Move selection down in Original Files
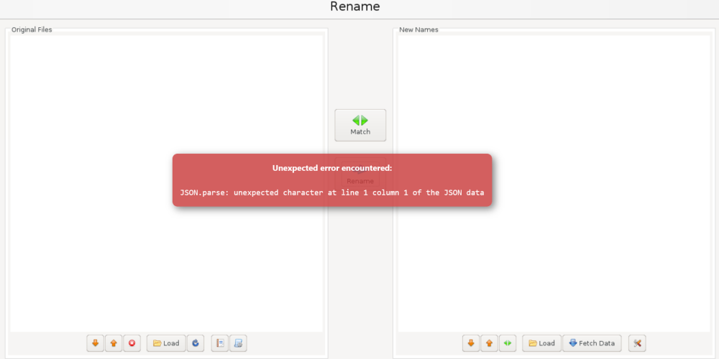This screenshot has height=359, width=719. tap(96, 343)
